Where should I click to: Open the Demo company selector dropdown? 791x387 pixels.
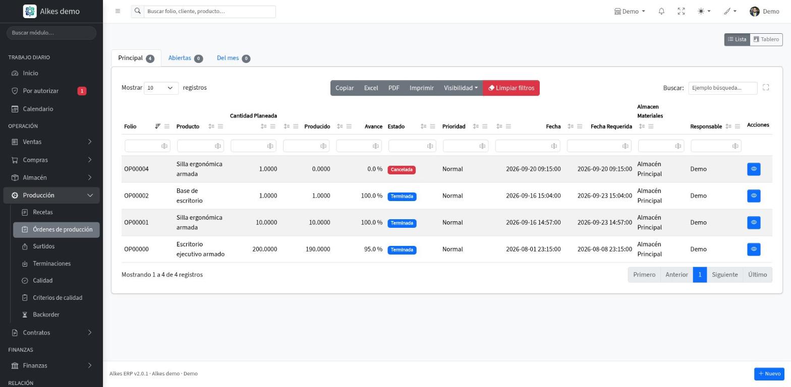point(630,11)
